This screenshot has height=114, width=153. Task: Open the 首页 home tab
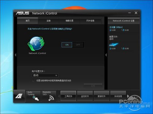click(x=28, y=21)
